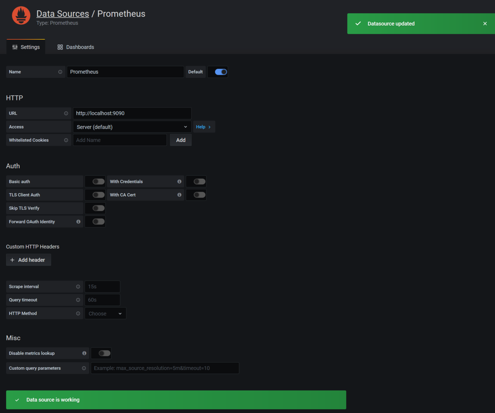The image size is (495, 413).
Task: Click the Data source is working message
Action: tap(53, 400)
